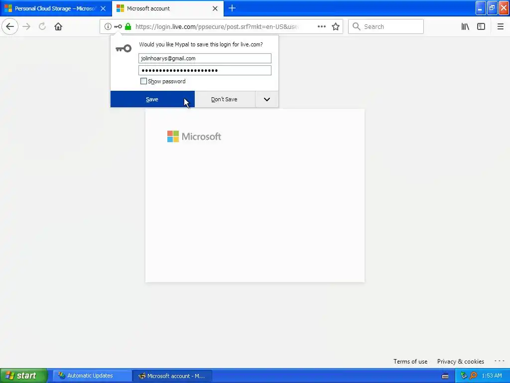Click the on-screen keyboard tray icon
510x383 pixels.
[x=445, y=376]
